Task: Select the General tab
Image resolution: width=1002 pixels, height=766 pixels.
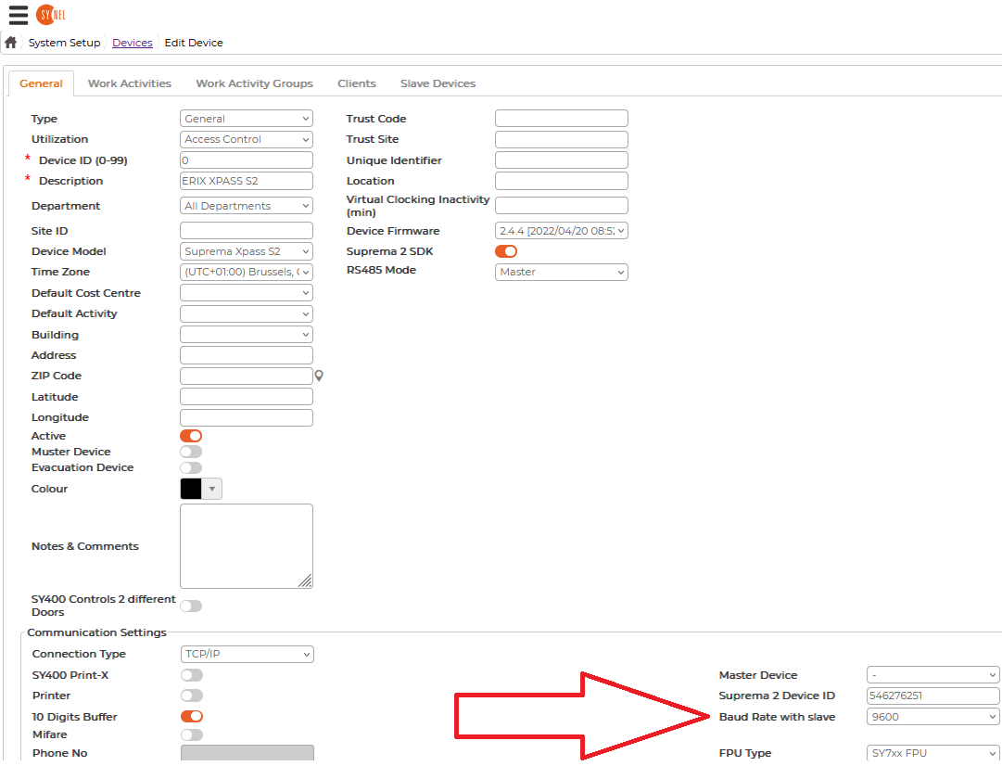Action: pos(41,83)
